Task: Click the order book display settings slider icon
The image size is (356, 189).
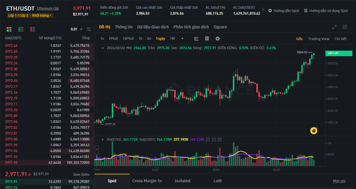Action: tap(89, 29)
